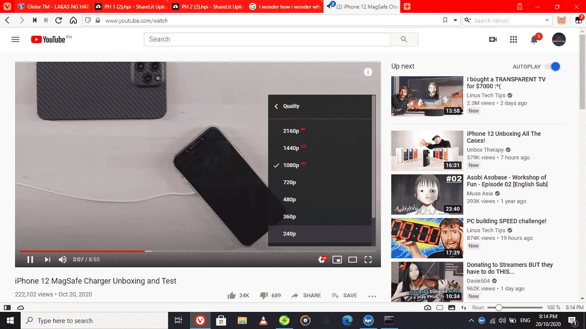Open 'PC building SPEED challenge!' video title
586x329 pixels.
pos(507,221)
